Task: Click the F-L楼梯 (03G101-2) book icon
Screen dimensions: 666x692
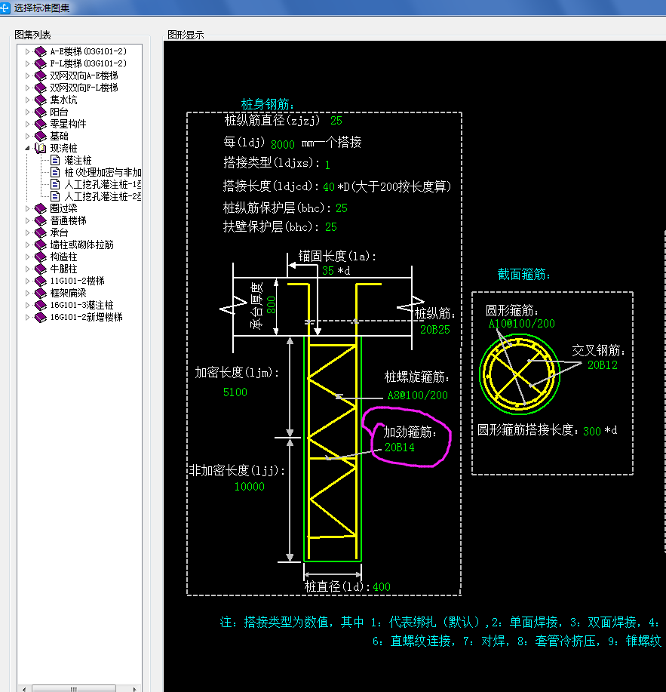Action: pos(41,63)
